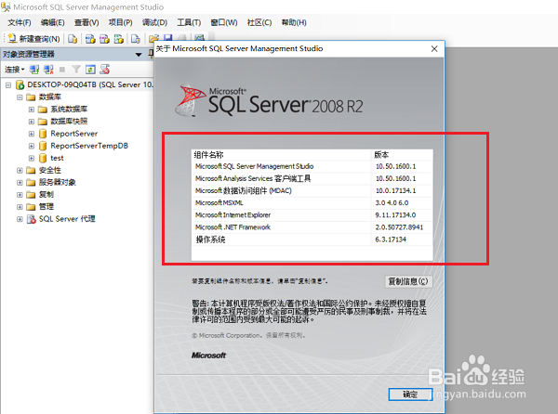Select the 安全性 folder icon
The width and height of the screenshot is (558, 414).
click(32, 171)
